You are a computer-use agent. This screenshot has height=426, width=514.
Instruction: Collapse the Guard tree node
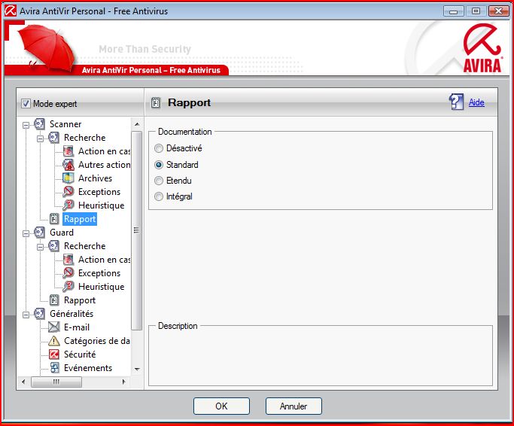[26, 233]
